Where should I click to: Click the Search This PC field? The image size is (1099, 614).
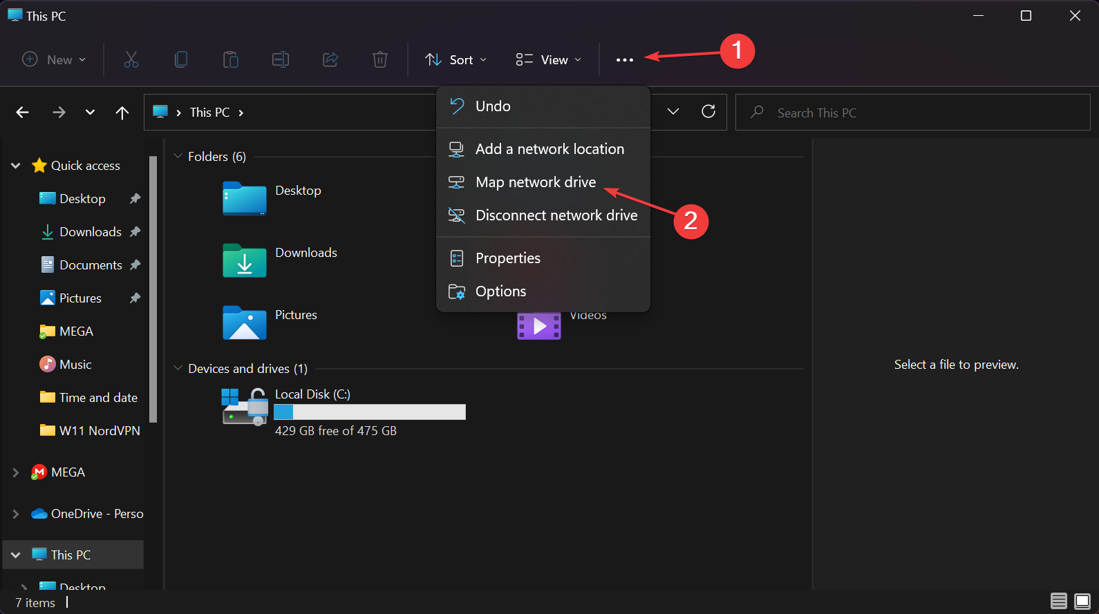pyautogui.click(x=913, y=113)
